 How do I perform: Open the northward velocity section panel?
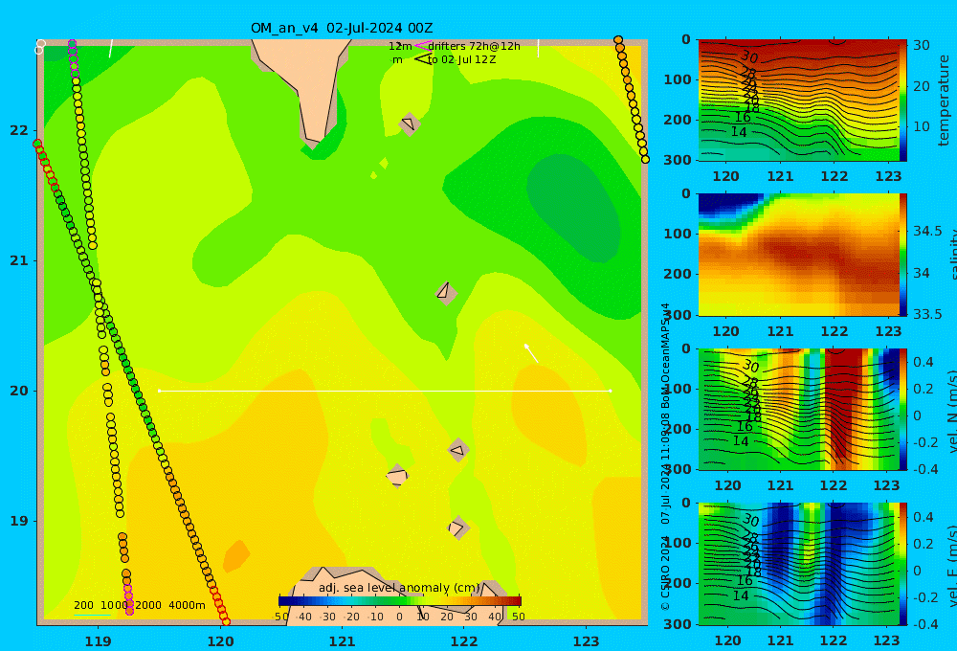tap(799, 409)
